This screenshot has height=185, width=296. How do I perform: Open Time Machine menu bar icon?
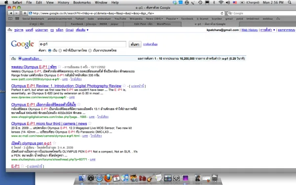(200, 2)
